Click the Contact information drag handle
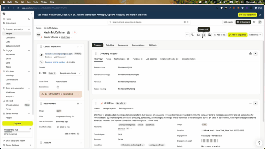 [41, 47]
